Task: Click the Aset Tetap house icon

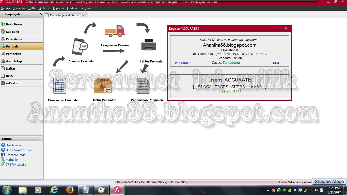Action: 3,61
